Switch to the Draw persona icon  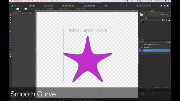[x=12, y=6]
